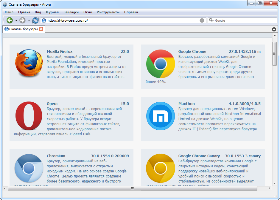The width and height of the screenshot is (280, 200).
Task: Click Canary version 30.0.1553.3 canary
Action: coord(243,156)
